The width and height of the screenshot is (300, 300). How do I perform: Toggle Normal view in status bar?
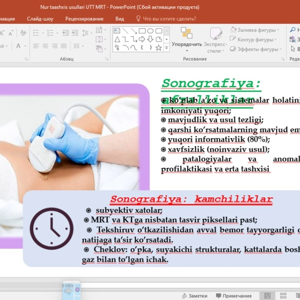tap(267, 296)
